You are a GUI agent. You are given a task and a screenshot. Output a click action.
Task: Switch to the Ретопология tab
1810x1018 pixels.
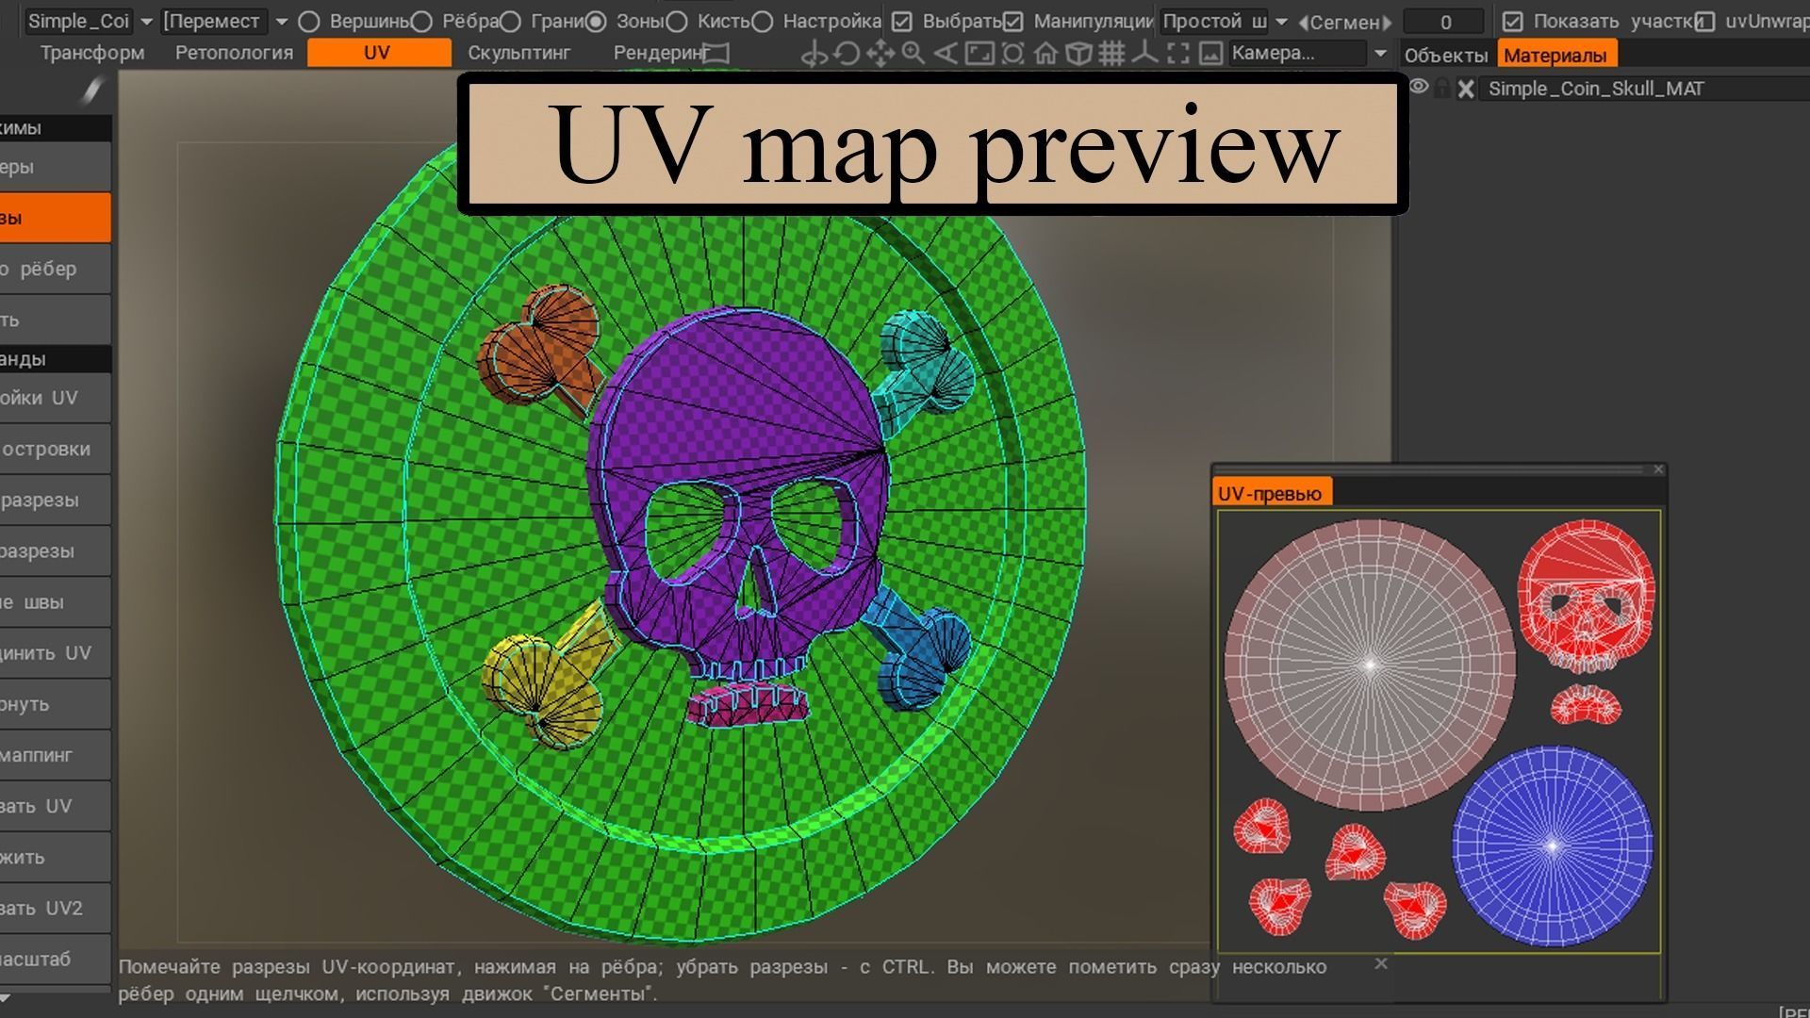coord(234,53)
